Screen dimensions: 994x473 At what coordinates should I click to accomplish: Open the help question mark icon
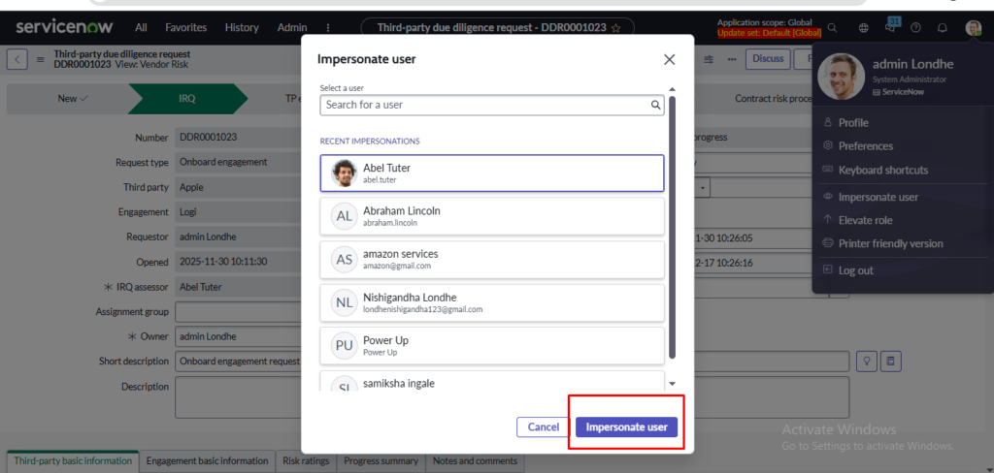915,28
